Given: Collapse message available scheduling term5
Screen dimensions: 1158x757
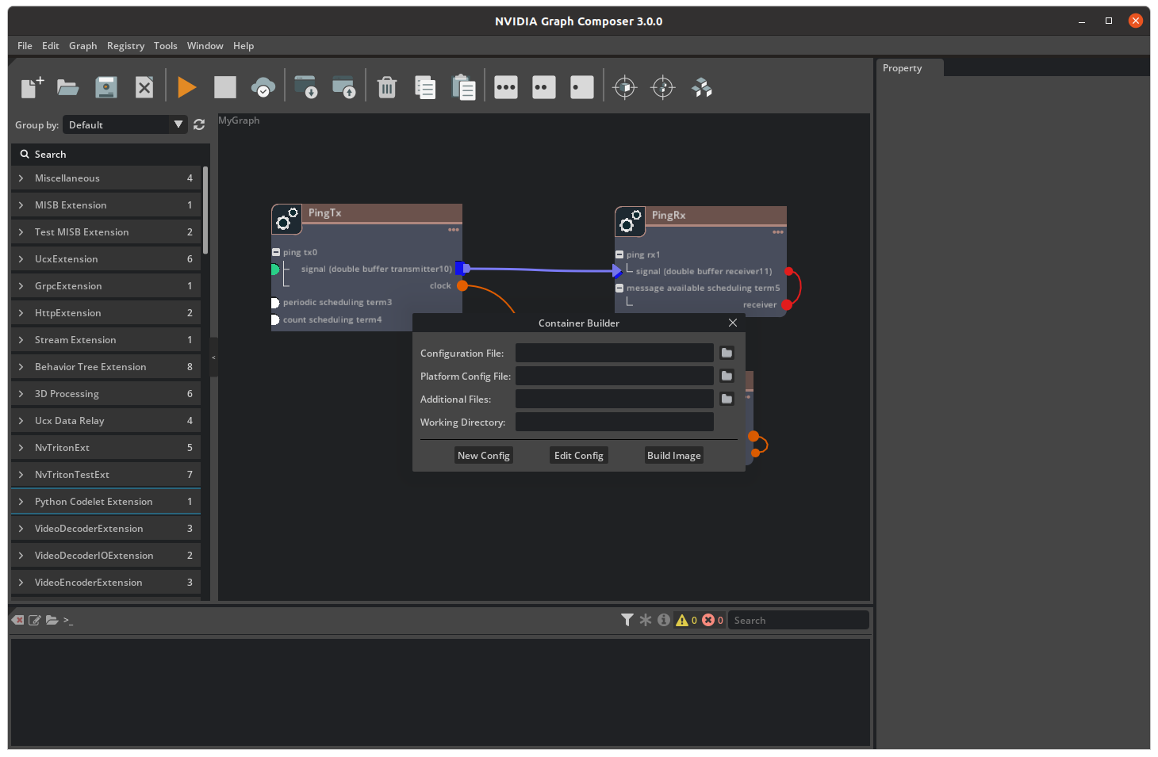Looking at the screenshot, I should (x=619, y=288).
